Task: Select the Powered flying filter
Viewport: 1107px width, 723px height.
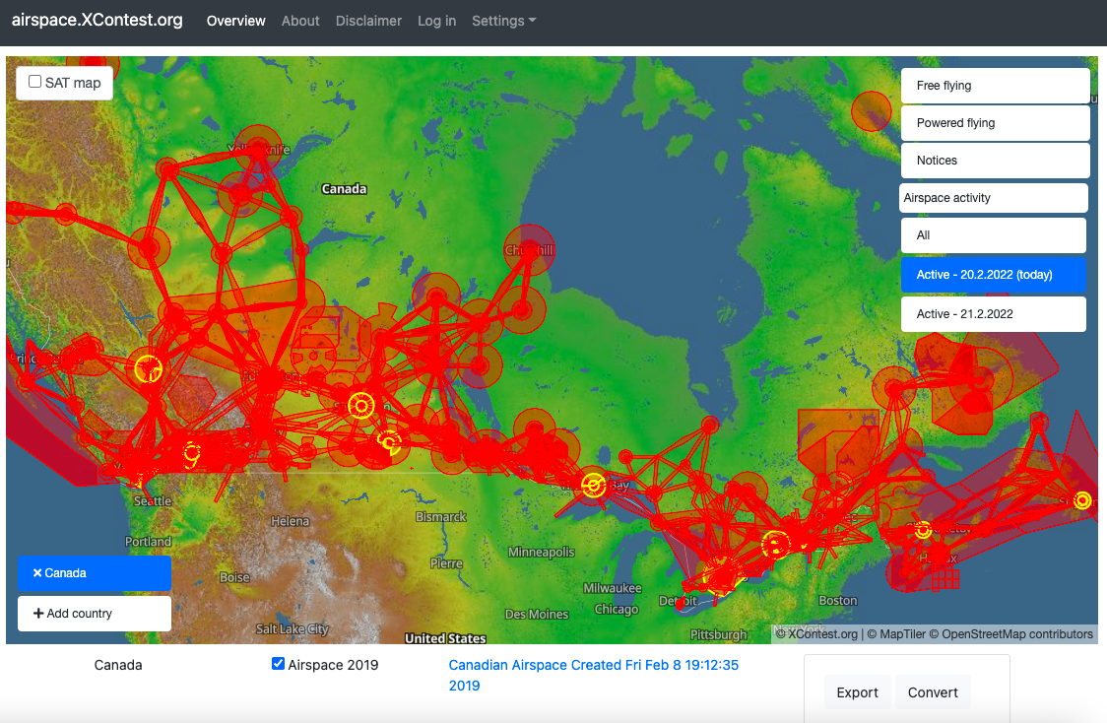Action: click(996, 123)
